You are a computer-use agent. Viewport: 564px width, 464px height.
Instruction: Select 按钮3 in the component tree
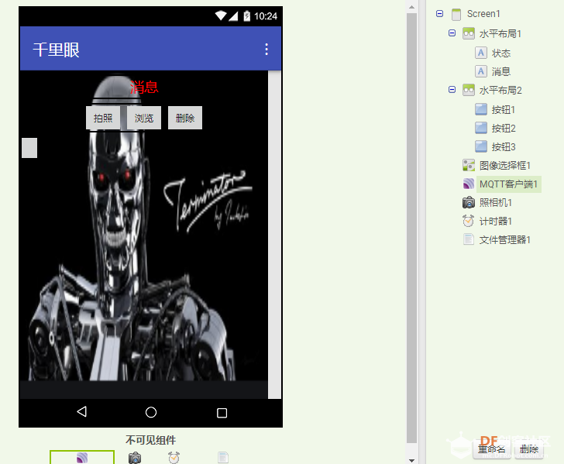tap(504, 146)
